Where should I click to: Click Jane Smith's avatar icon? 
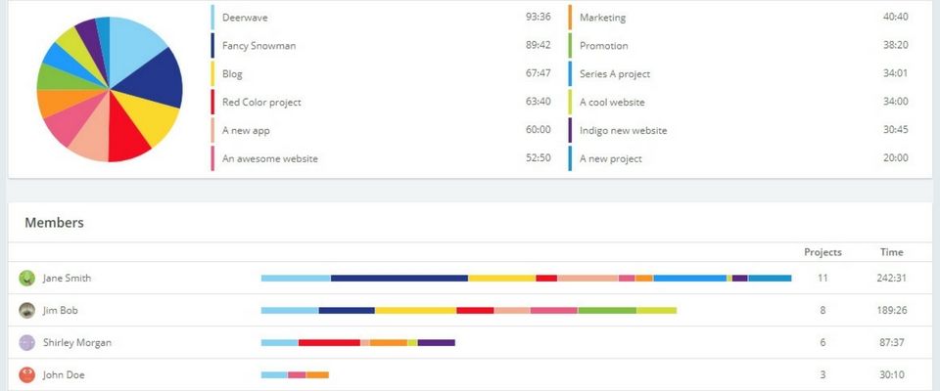click(27, 278)
